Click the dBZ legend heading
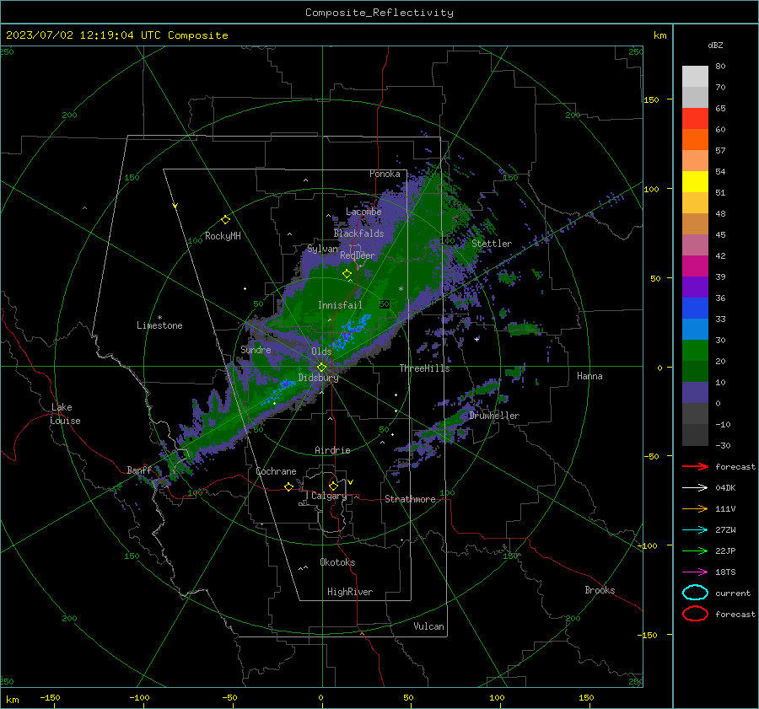Screen dimensions: 759x709 tap(715, 46)
